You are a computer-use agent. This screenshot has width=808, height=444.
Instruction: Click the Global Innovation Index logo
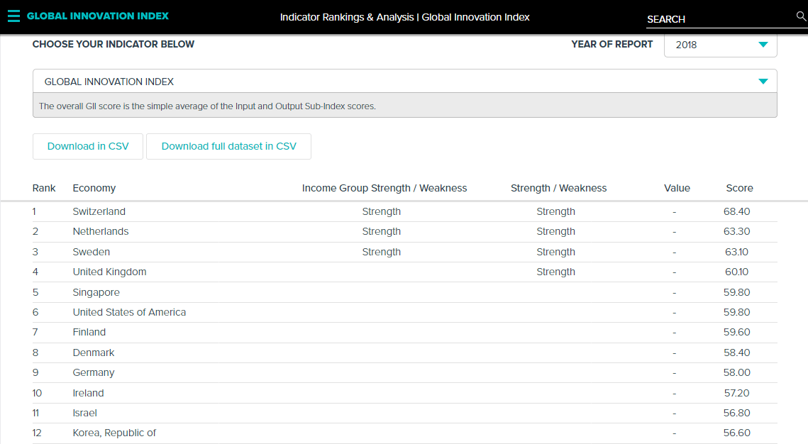tap(98, 16)
